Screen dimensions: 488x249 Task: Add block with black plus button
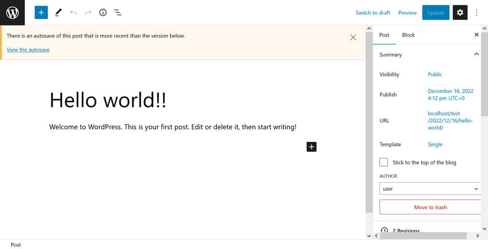point(311,146)
